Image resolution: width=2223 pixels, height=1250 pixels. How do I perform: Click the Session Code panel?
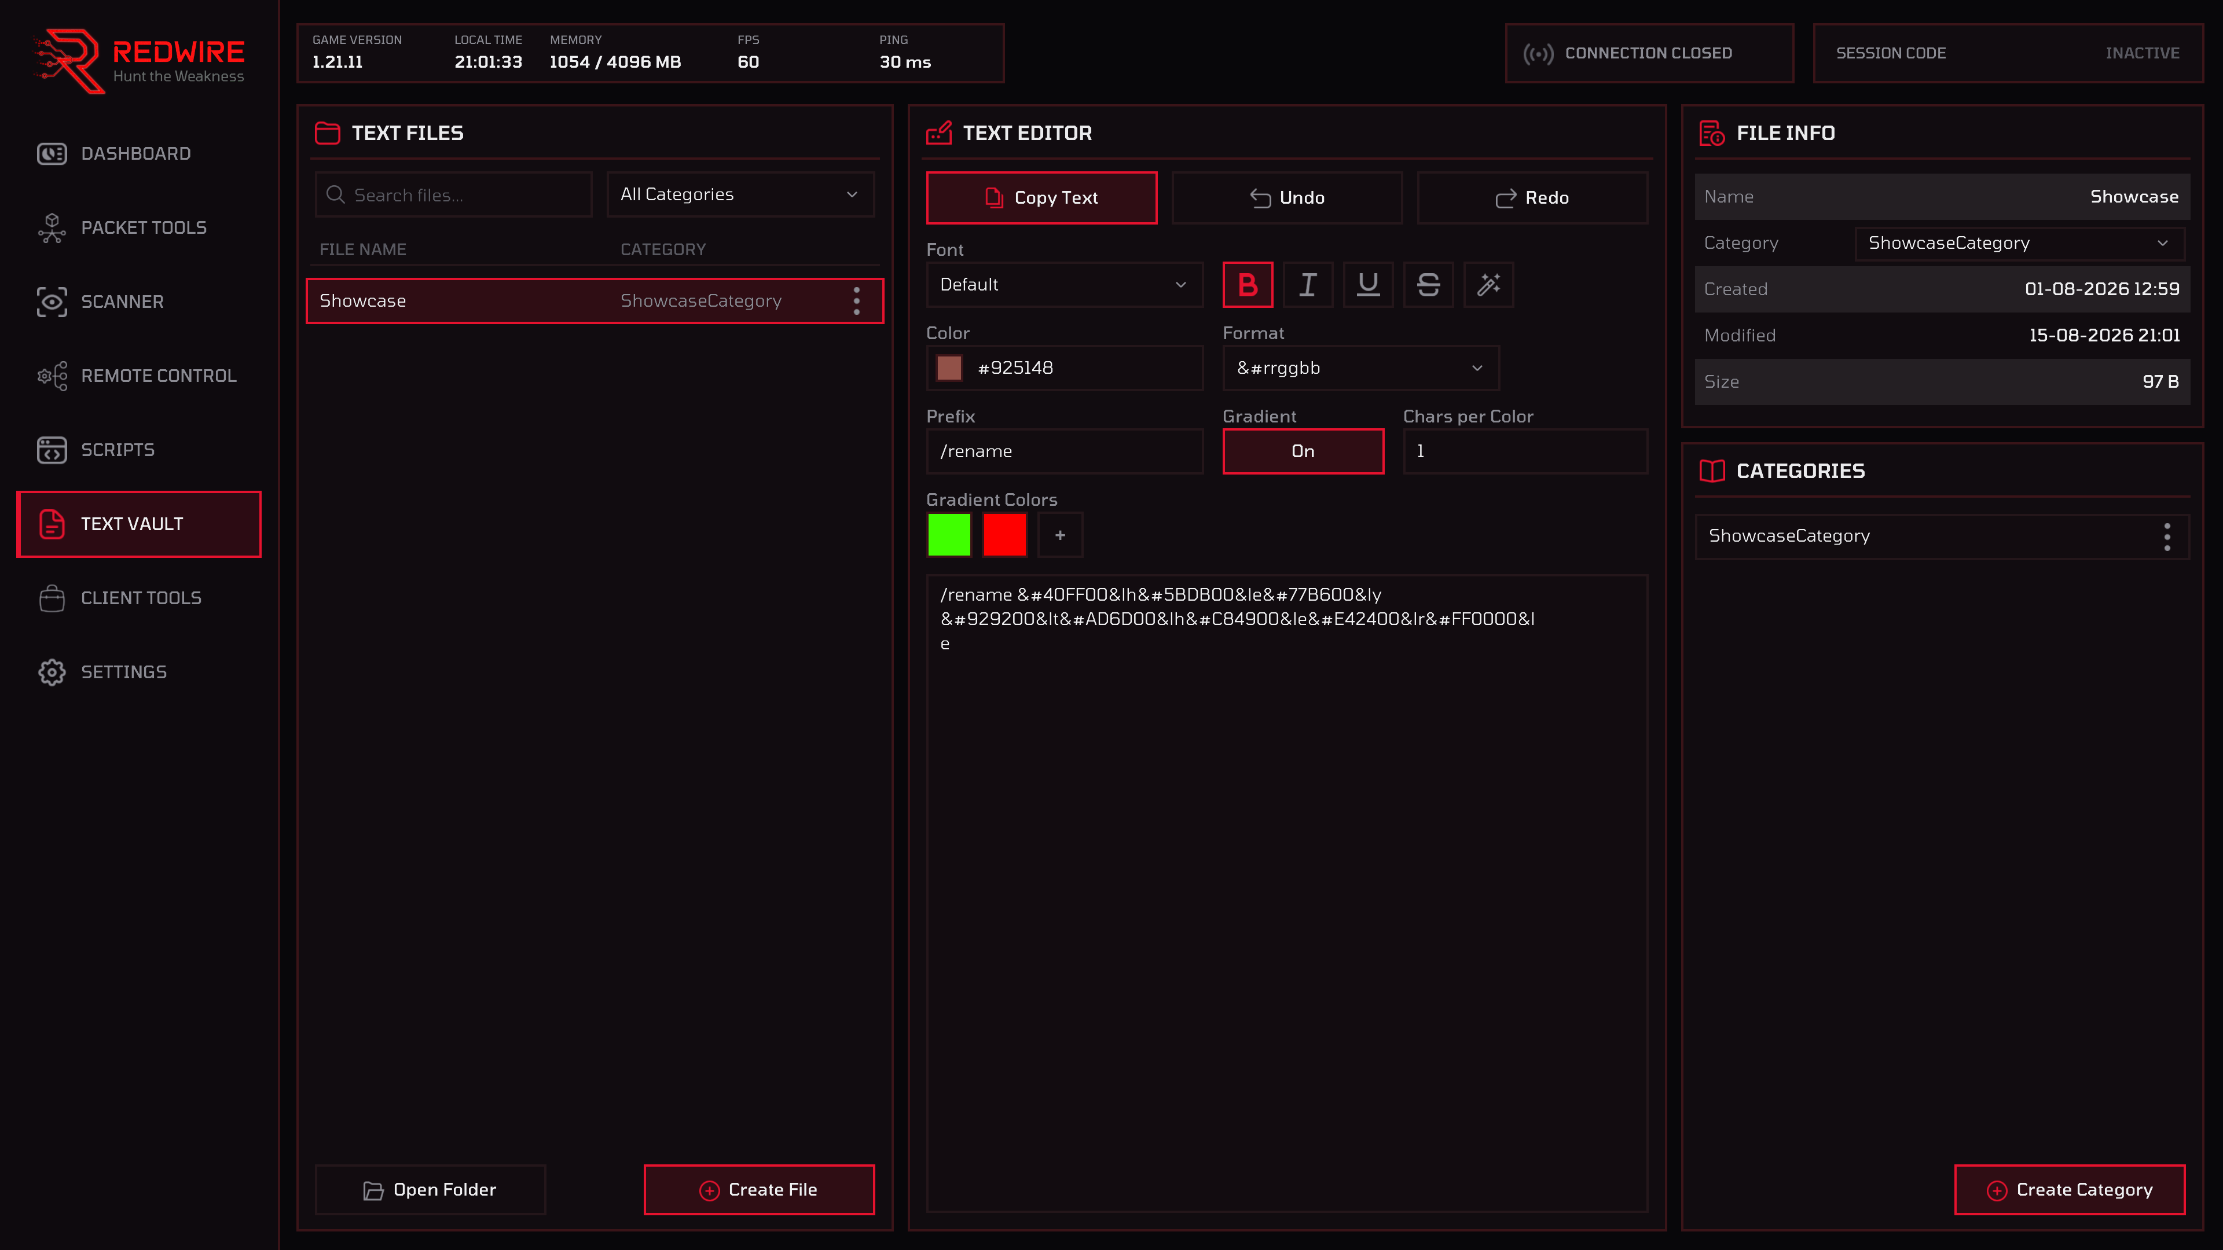[2007, 53]
